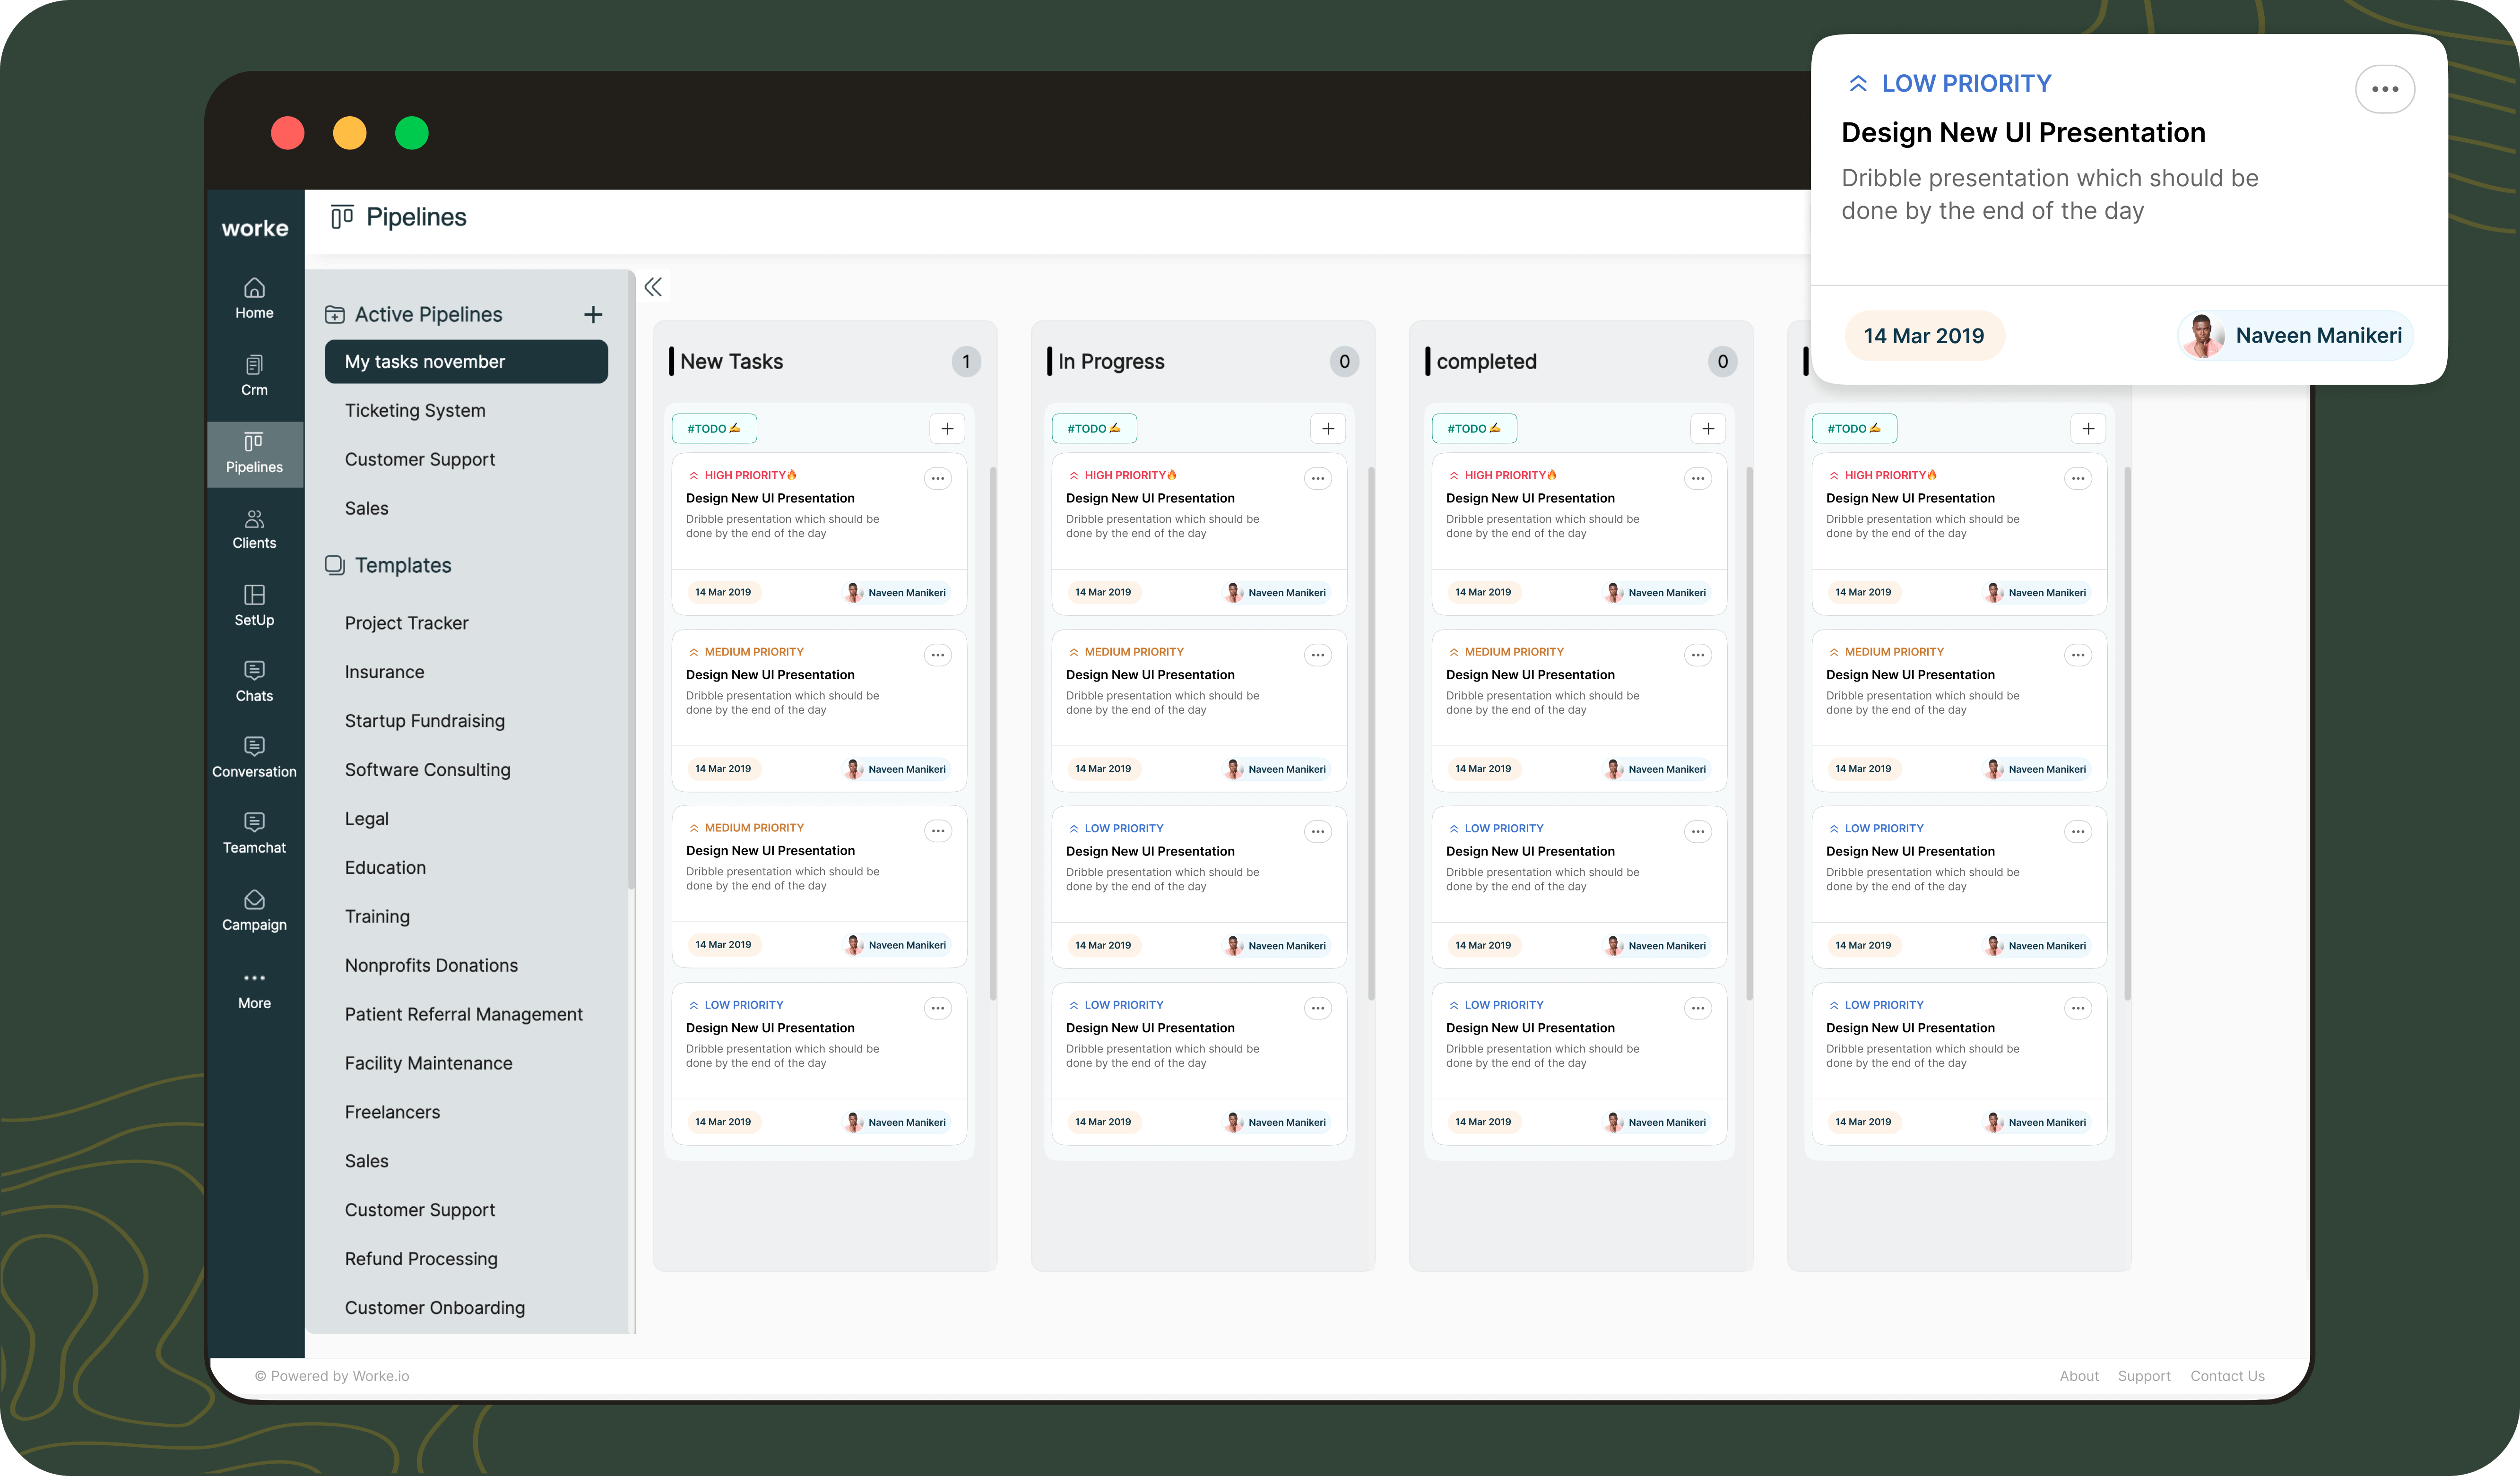Click the In Progress column scrollbar
Screen dimensions: 2520x1476
(1371, 733)
